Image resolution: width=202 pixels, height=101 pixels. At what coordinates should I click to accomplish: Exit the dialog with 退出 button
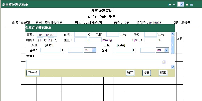pyautogui.click(x=163, y=73)
